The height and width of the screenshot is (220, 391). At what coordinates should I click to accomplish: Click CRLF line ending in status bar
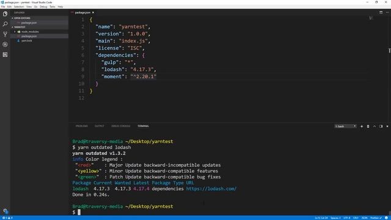click(356, 218)
